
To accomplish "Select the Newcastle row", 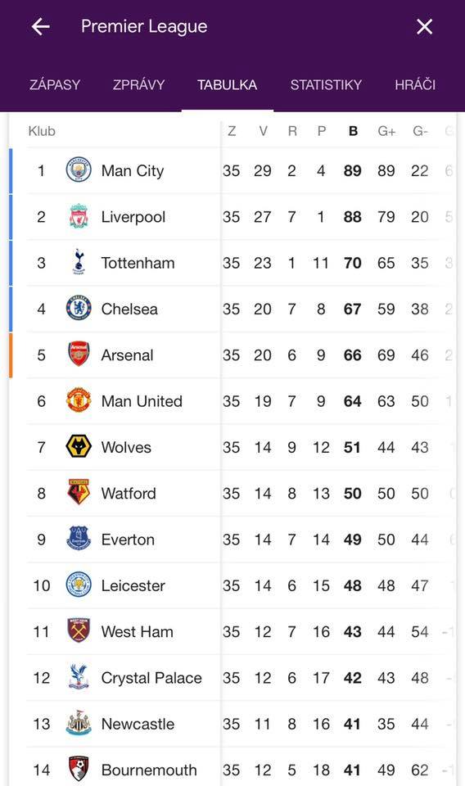I will [x=233, y=724].
